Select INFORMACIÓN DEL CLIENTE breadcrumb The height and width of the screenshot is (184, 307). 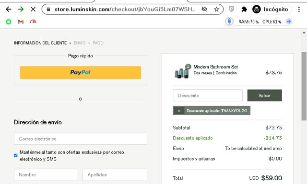click(40, 43)
